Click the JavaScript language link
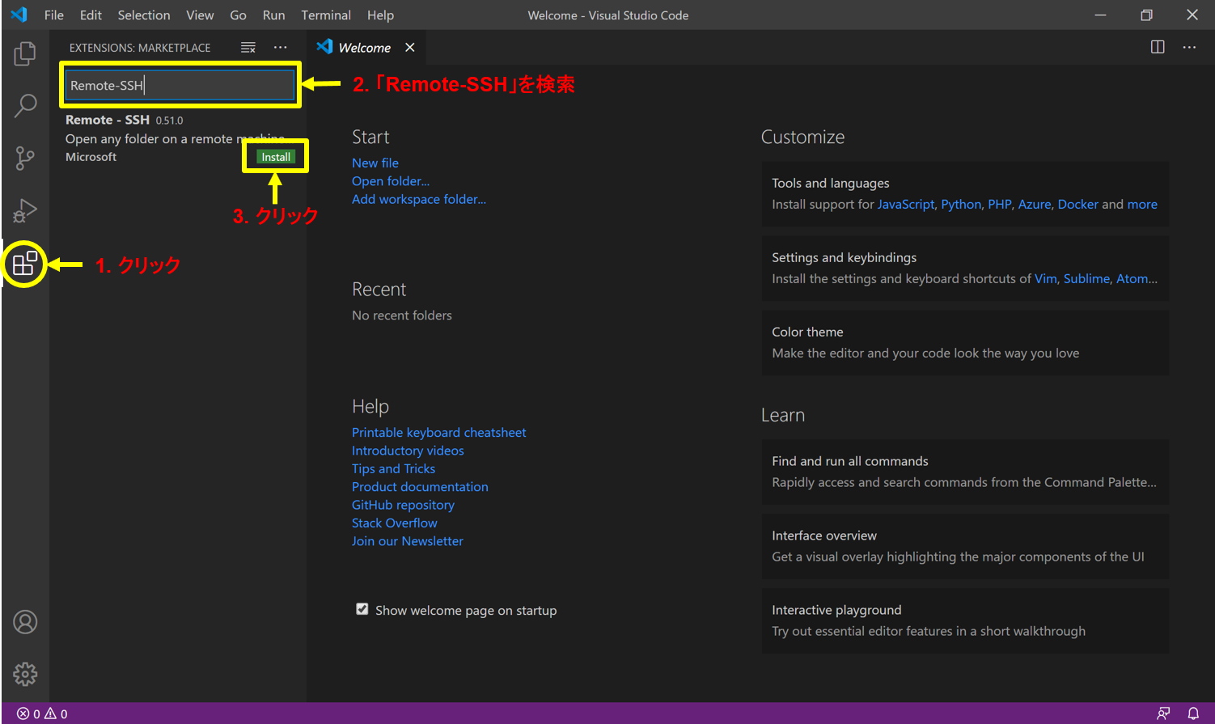The height and width of the screenshot is (724, 1215). pos(906,205)
